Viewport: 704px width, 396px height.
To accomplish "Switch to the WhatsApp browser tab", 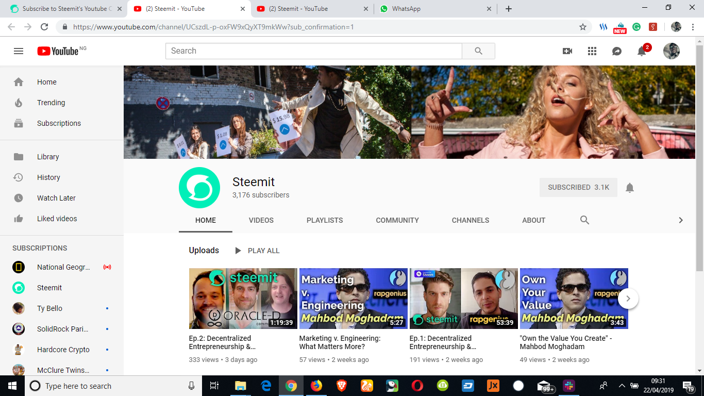I will point(435,9).
